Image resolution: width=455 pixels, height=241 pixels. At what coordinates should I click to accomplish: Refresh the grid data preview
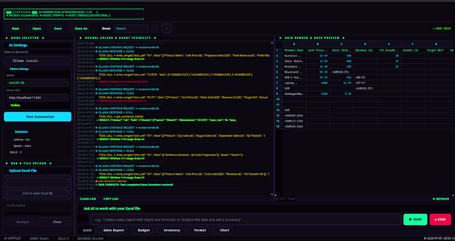pyautogui.click(x=441, y=199)
